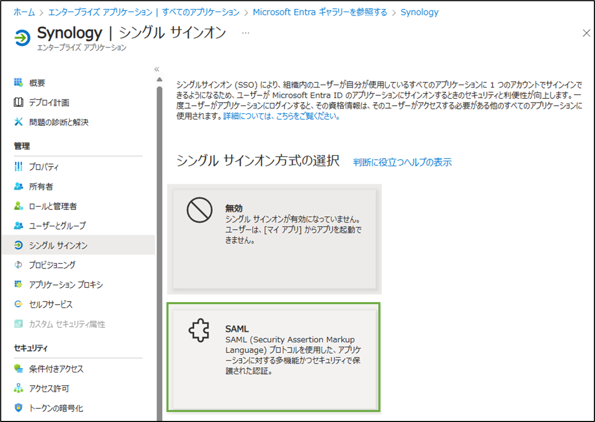
Task: Click the アプリケーション プロキシ icon
Action: (x=18, y=284)
